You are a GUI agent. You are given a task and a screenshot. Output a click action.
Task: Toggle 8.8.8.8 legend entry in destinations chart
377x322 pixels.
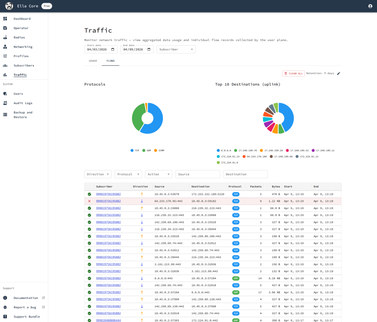pos(224,151)
